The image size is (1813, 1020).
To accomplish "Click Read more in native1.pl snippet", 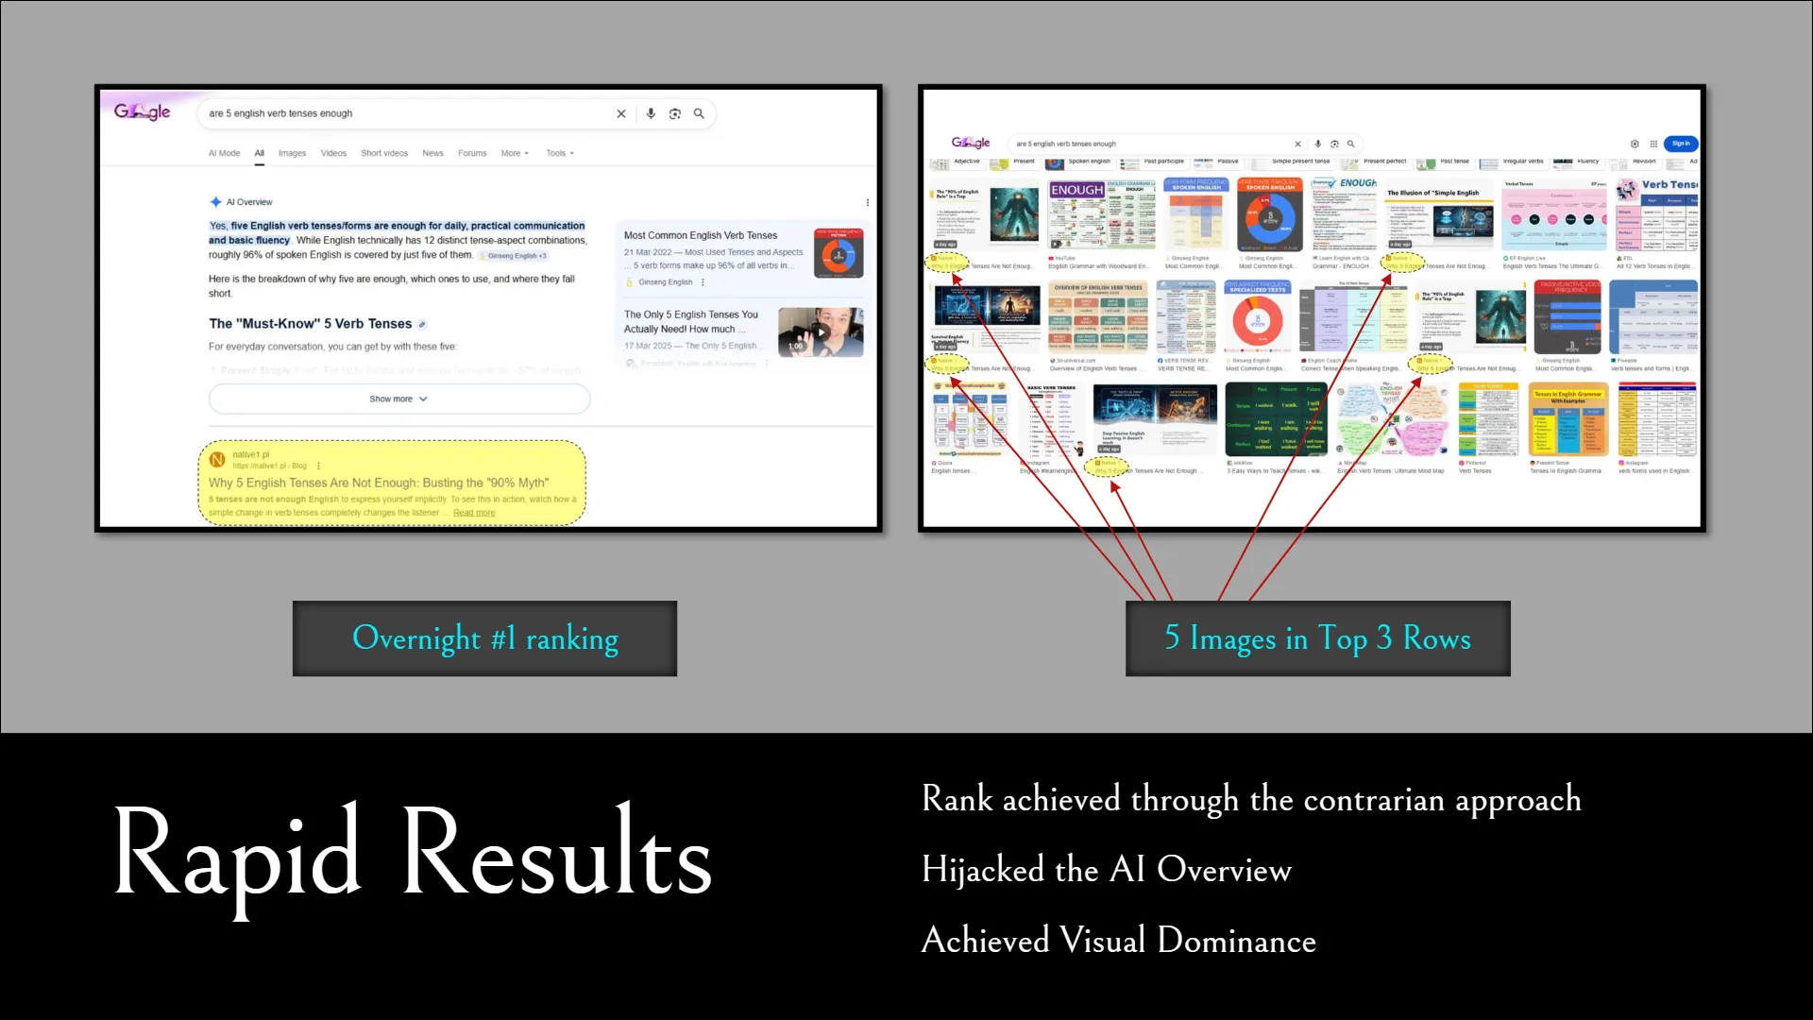I will pyautogui.click(x=474, y=513).
